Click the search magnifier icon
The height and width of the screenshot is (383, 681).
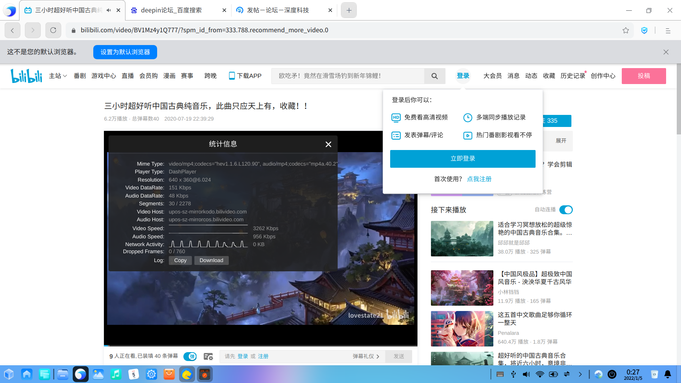pos(434,76)
